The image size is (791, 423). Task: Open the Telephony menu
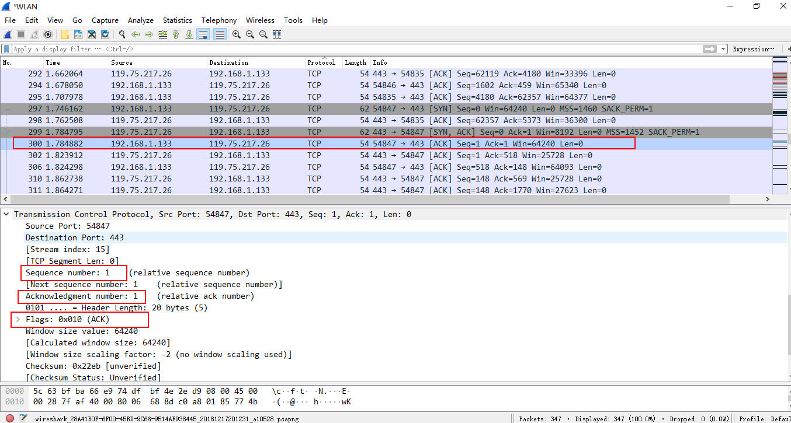click(219, 20)
